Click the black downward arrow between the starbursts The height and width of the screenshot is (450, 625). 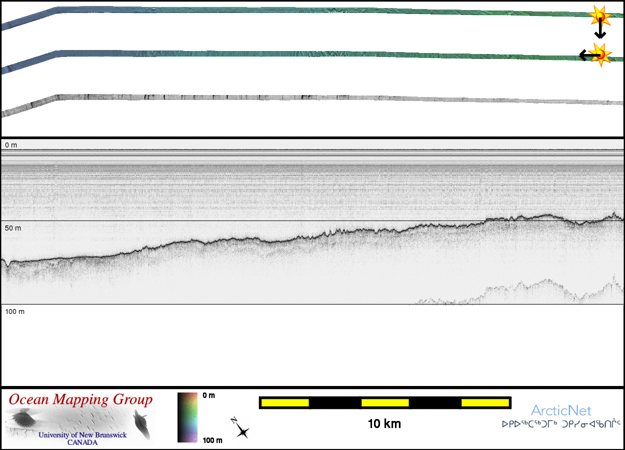point(600,31)
